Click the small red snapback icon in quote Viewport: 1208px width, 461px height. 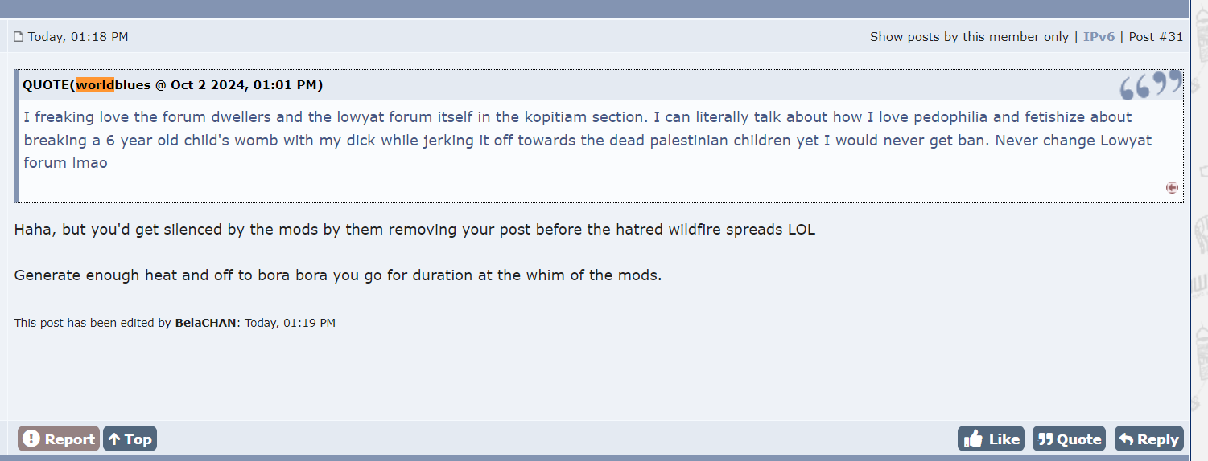(x=1172, y=187)
